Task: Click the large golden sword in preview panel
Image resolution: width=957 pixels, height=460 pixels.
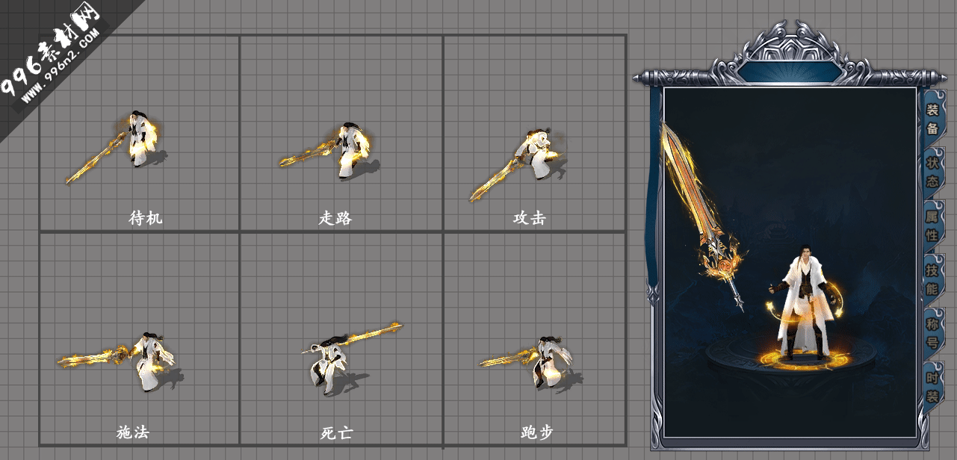Action: point(702,217)
